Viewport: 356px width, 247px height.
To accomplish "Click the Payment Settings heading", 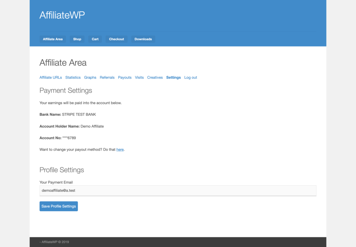I will (x=66, y=91).
